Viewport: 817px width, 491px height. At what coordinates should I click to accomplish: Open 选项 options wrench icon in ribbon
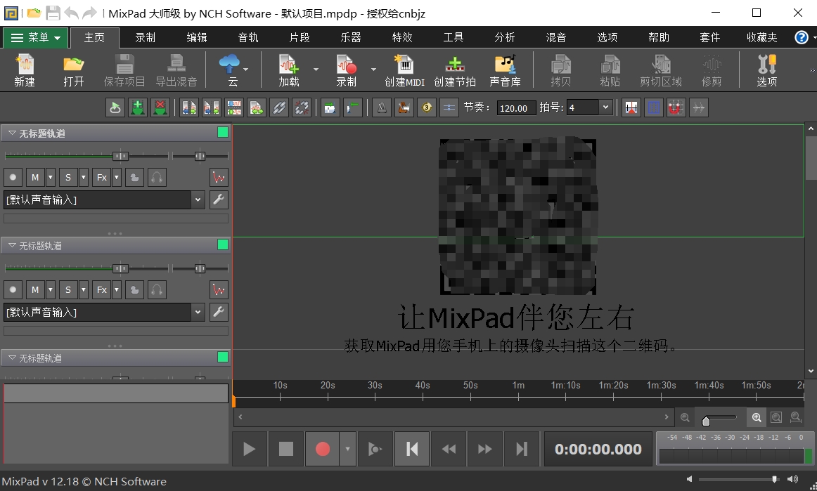click(766, 70)
